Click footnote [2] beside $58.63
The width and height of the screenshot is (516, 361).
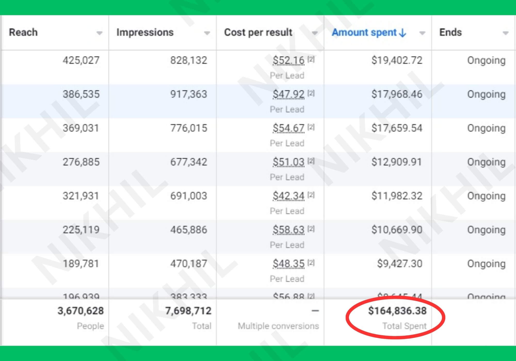click(311, 229)
